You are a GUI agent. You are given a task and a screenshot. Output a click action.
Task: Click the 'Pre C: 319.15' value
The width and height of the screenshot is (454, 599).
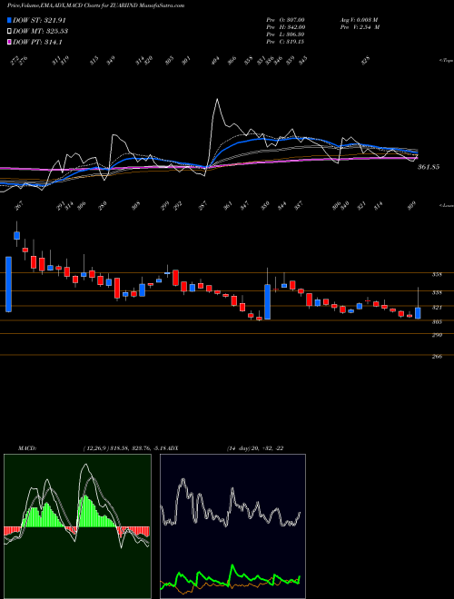pos(285,42)
